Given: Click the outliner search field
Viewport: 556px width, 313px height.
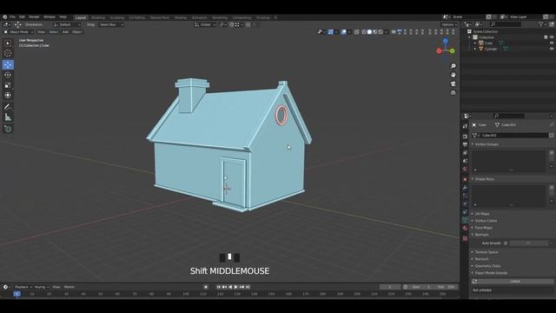Looking at the screenshot, I should click(506, 24).
